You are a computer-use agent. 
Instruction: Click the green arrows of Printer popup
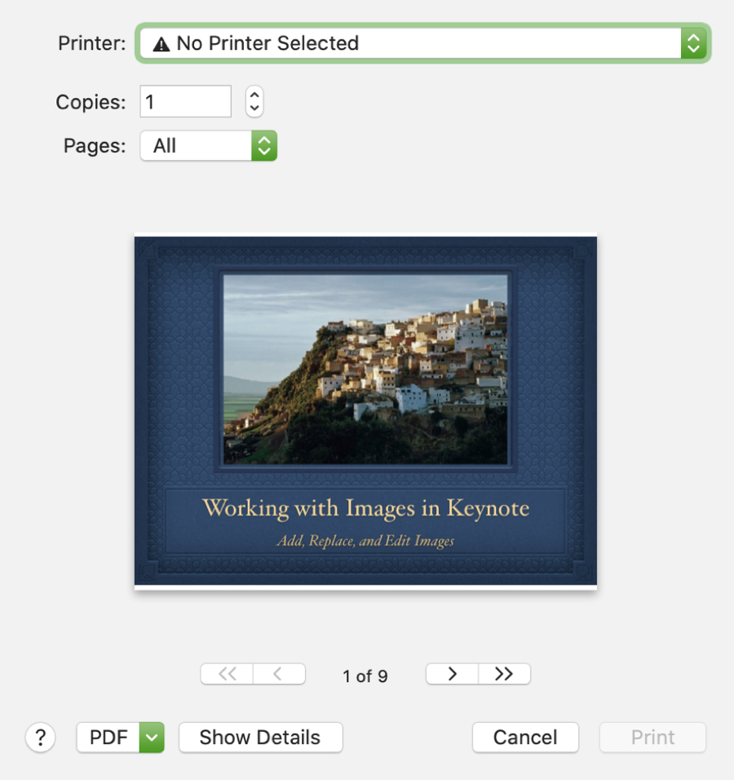click(694, 43)
